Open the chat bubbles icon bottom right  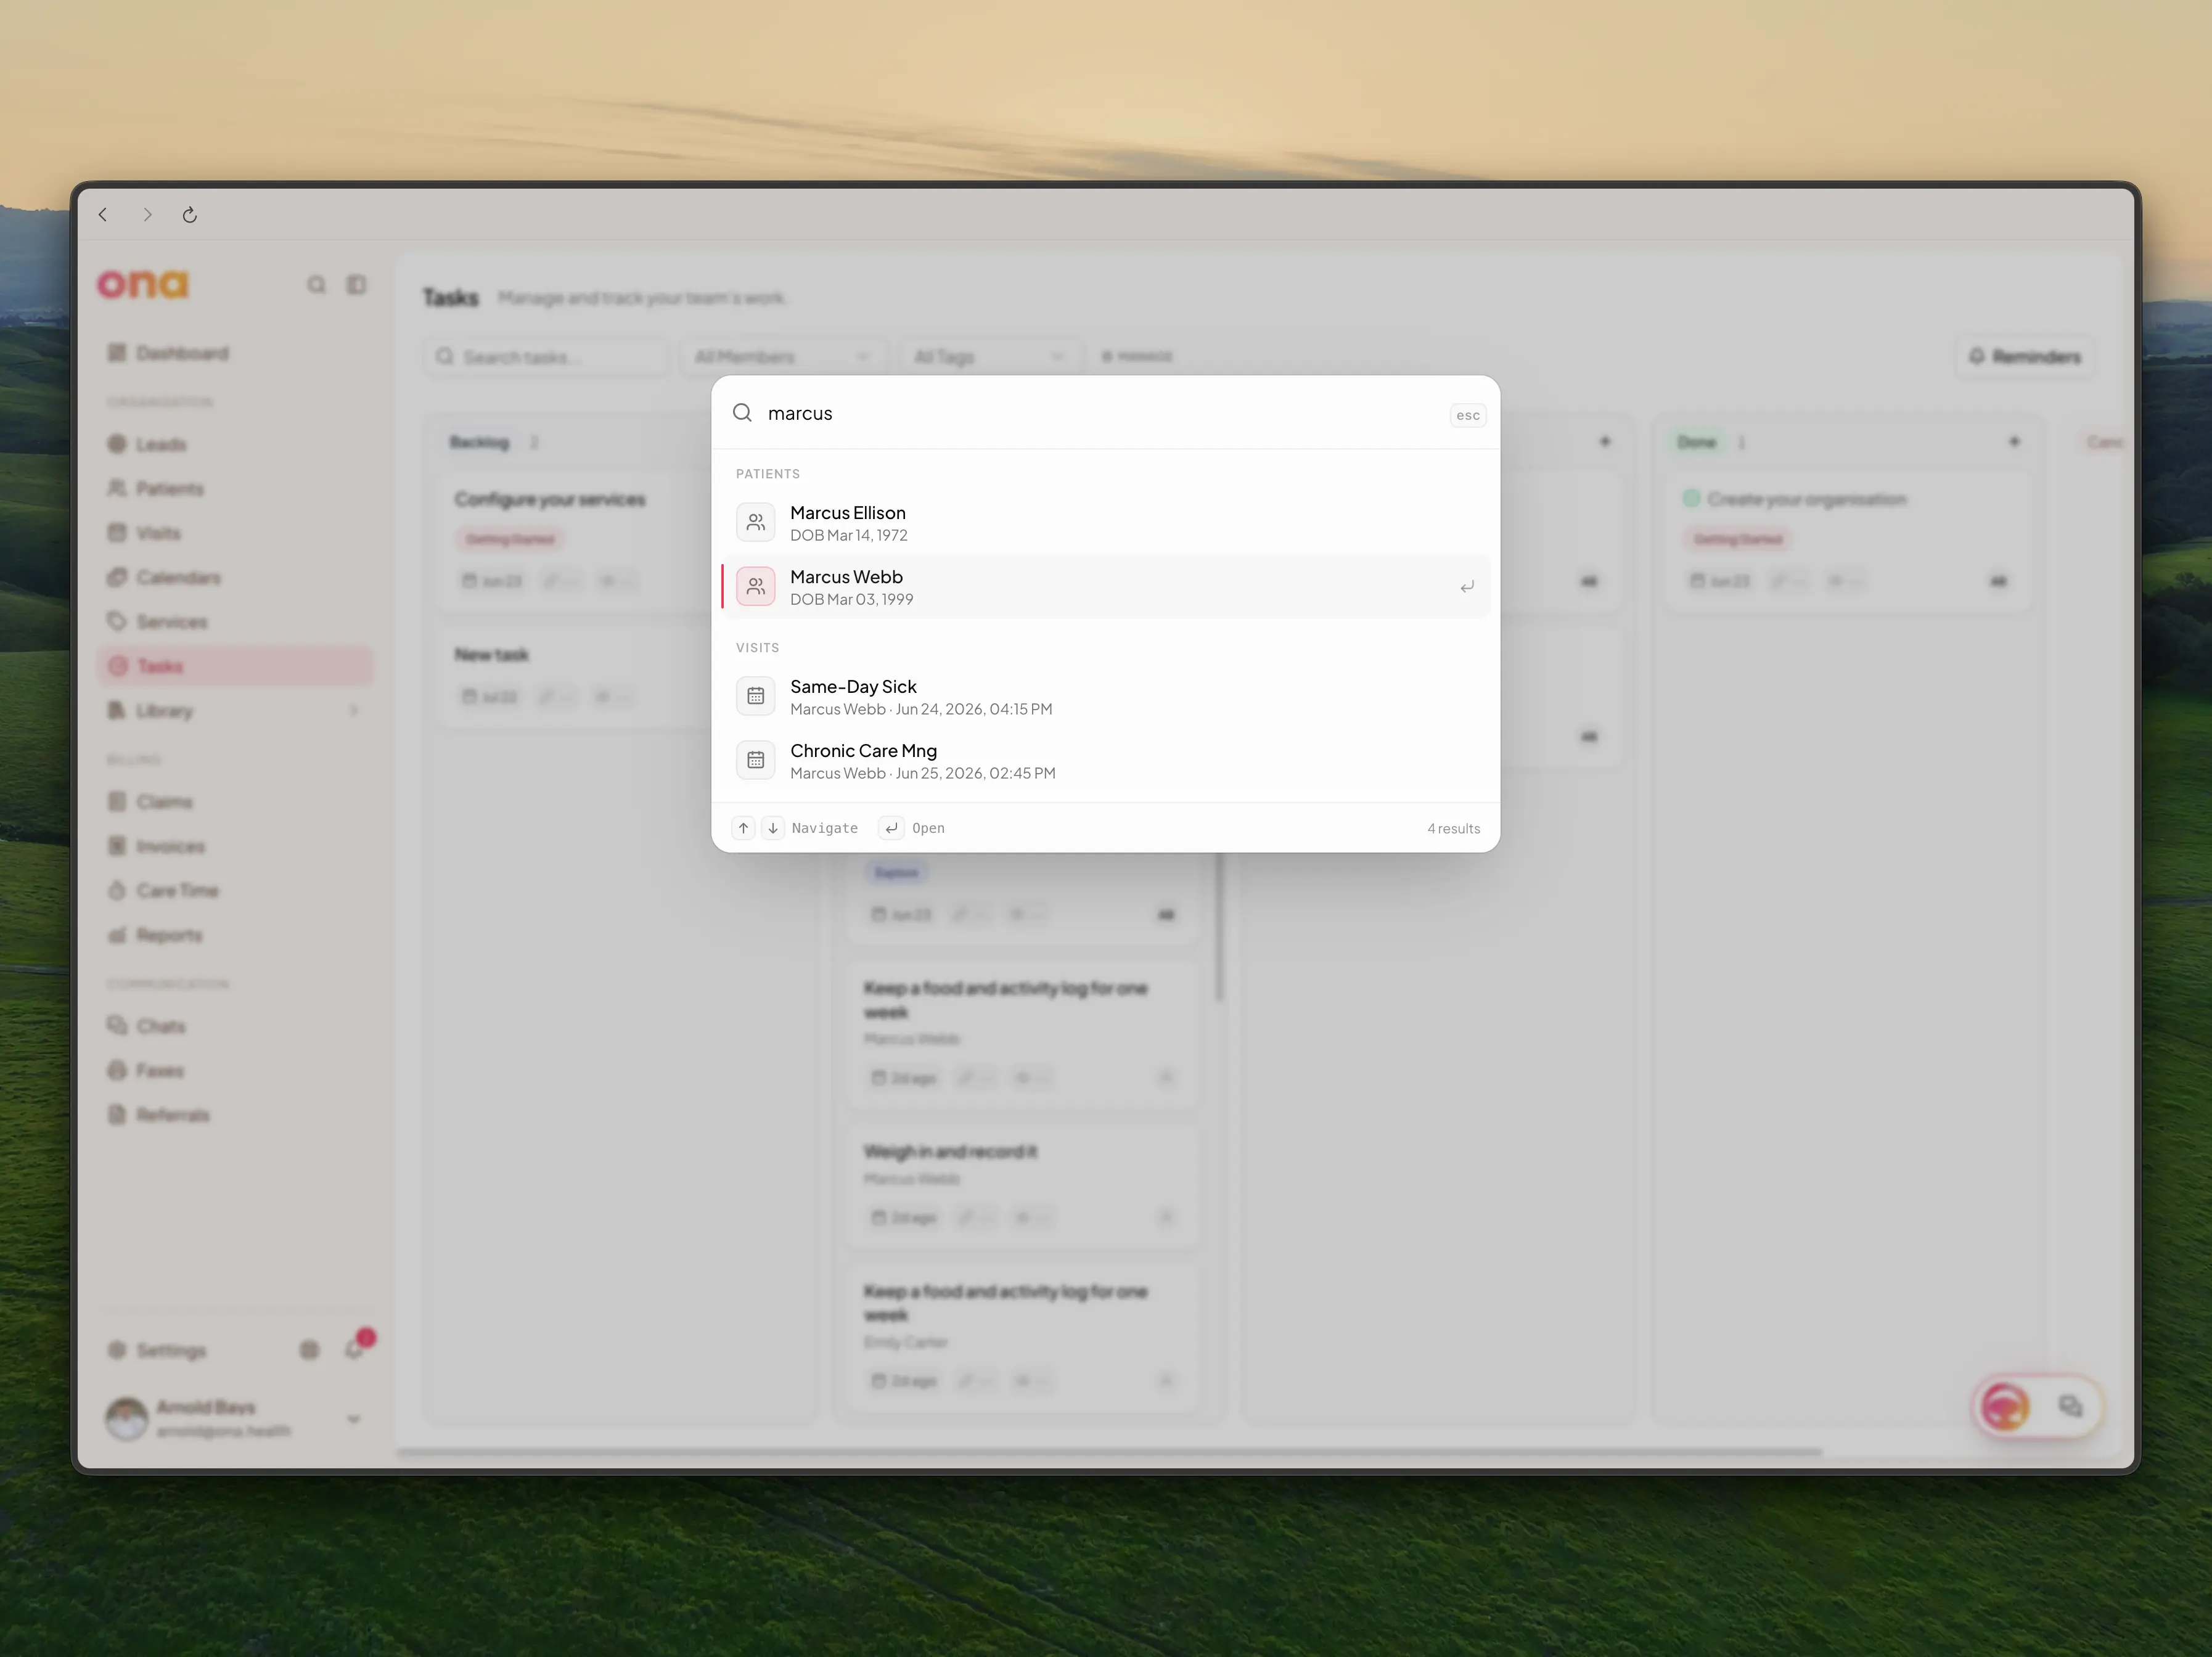[2070, 1407]
